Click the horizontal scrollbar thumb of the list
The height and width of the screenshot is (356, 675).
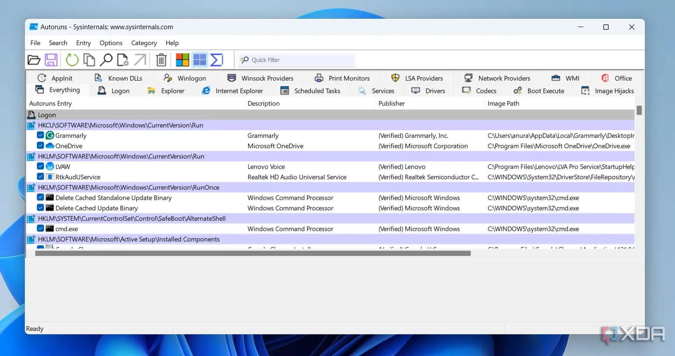tap(253, 253)
